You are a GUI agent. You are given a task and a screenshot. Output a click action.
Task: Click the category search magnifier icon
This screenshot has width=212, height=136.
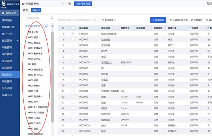(x=52, y=18)
